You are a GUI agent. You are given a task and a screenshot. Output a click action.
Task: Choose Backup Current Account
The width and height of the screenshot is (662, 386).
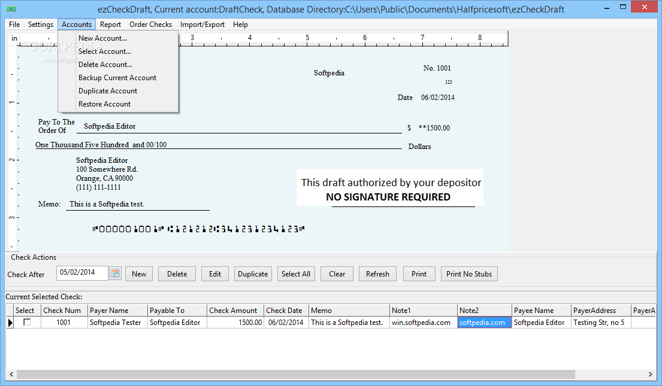(x=118, y=78)
